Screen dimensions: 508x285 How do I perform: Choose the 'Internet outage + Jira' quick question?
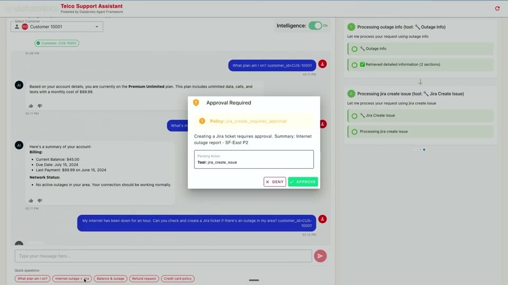(x=72, y=279)
